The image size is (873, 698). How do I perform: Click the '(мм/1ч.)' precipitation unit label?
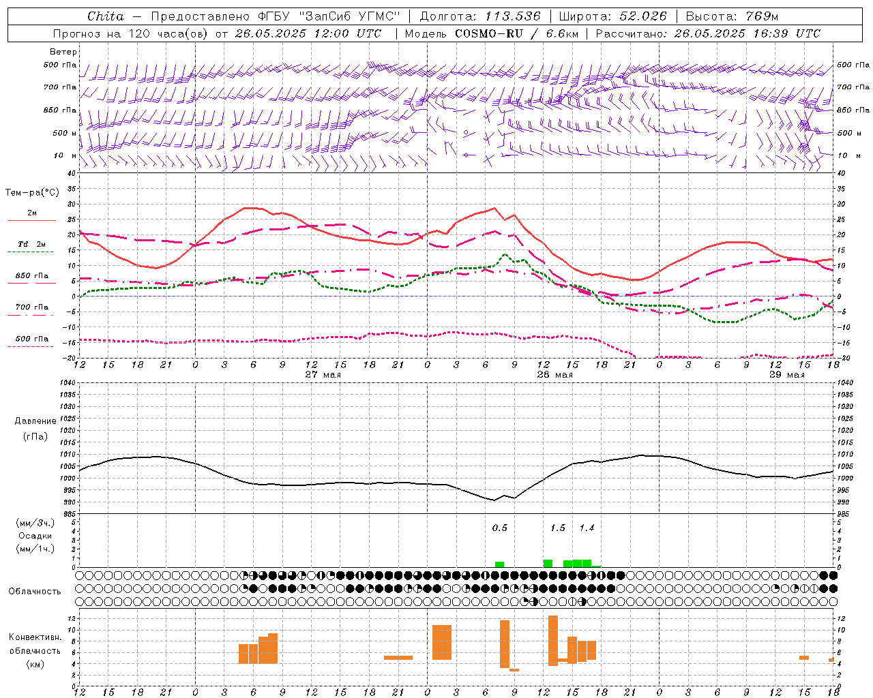[x=35, y=549]
